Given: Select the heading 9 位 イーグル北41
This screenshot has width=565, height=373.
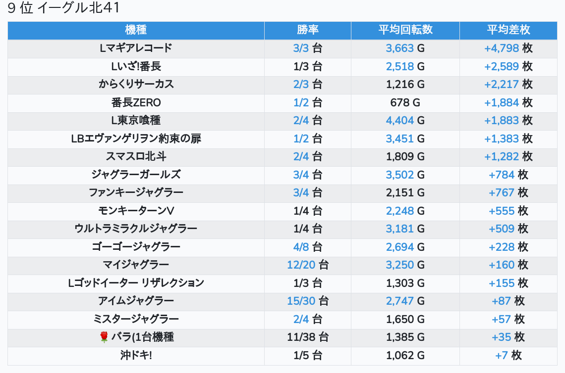Looking at the screenshot, I should [x=63, y=8].
